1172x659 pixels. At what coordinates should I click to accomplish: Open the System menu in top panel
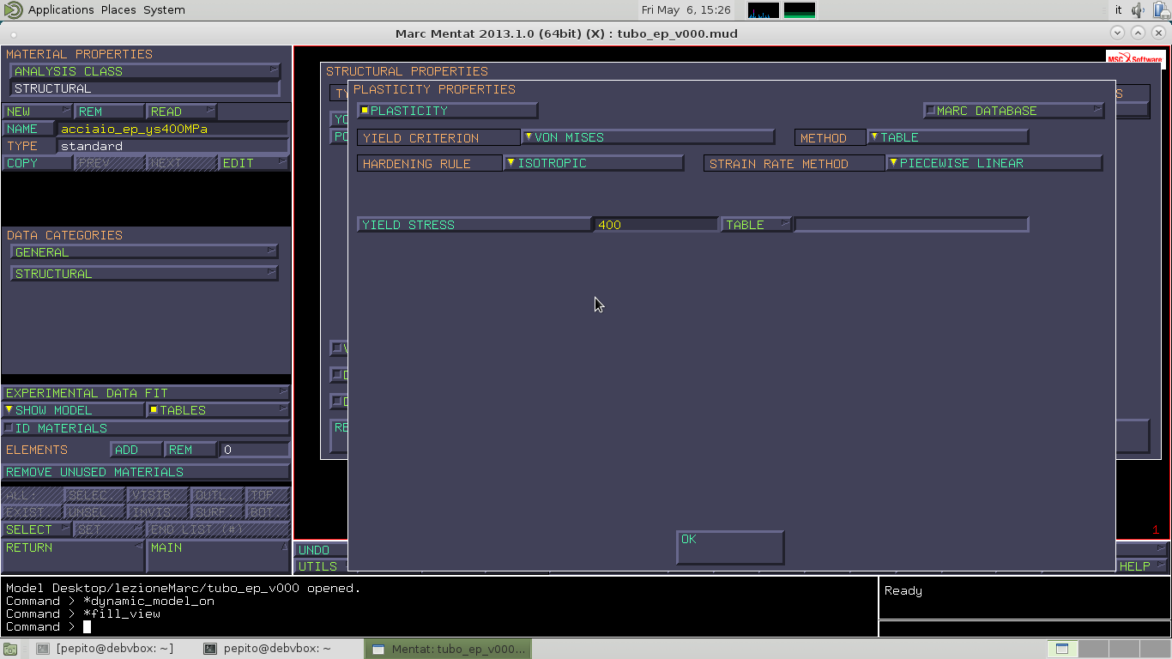tap(164, 10)
